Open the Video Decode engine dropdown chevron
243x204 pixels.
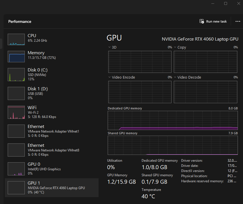pyautogui.click(x=175, y=77)
